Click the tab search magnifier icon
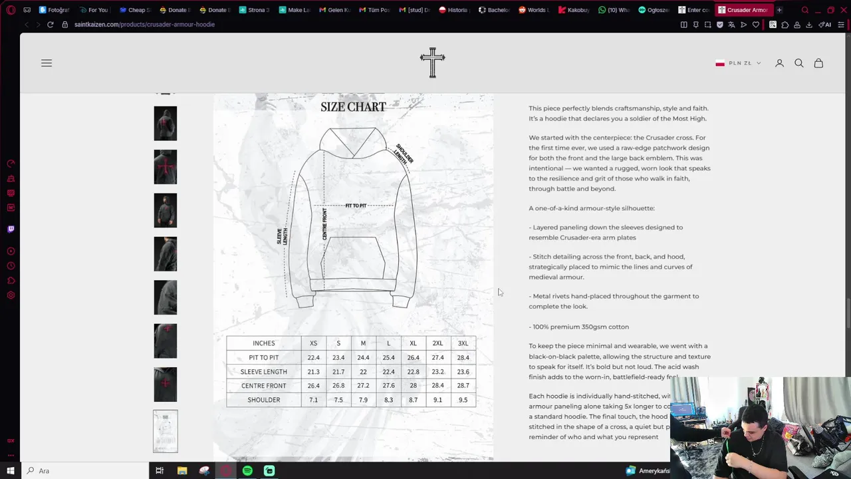Image resolution: width=851 pixels, height=479 pixels. click(x=805, y=10)
